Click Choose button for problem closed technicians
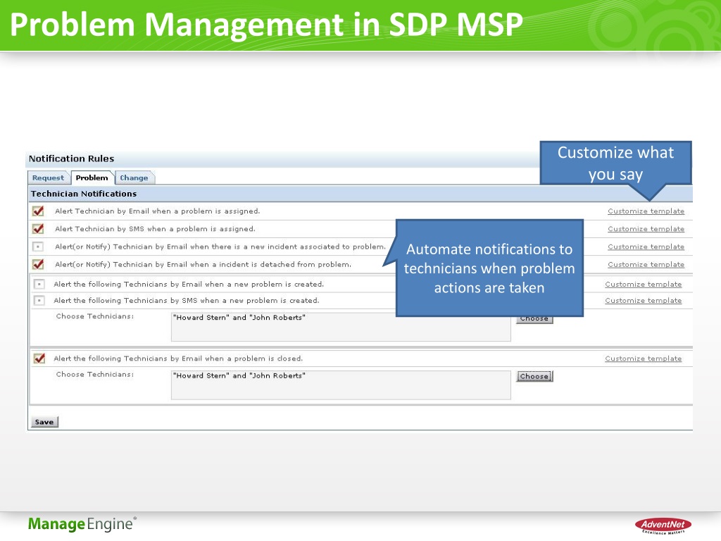721x541 pixels. [534, 376]
